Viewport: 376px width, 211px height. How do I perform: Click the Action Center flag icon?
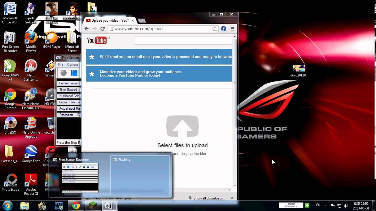pyautogui.click(x=333, y=206)
